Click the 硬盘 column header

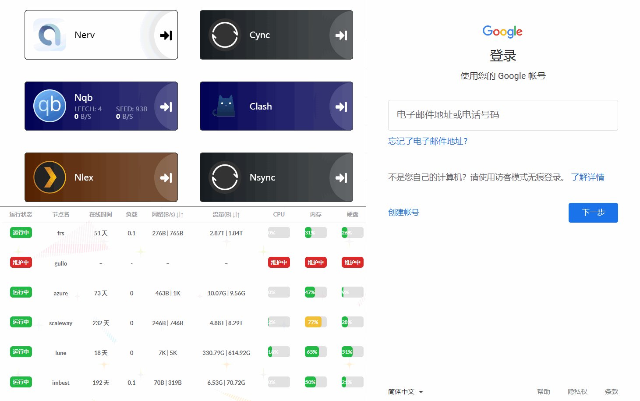coord(353,214)
